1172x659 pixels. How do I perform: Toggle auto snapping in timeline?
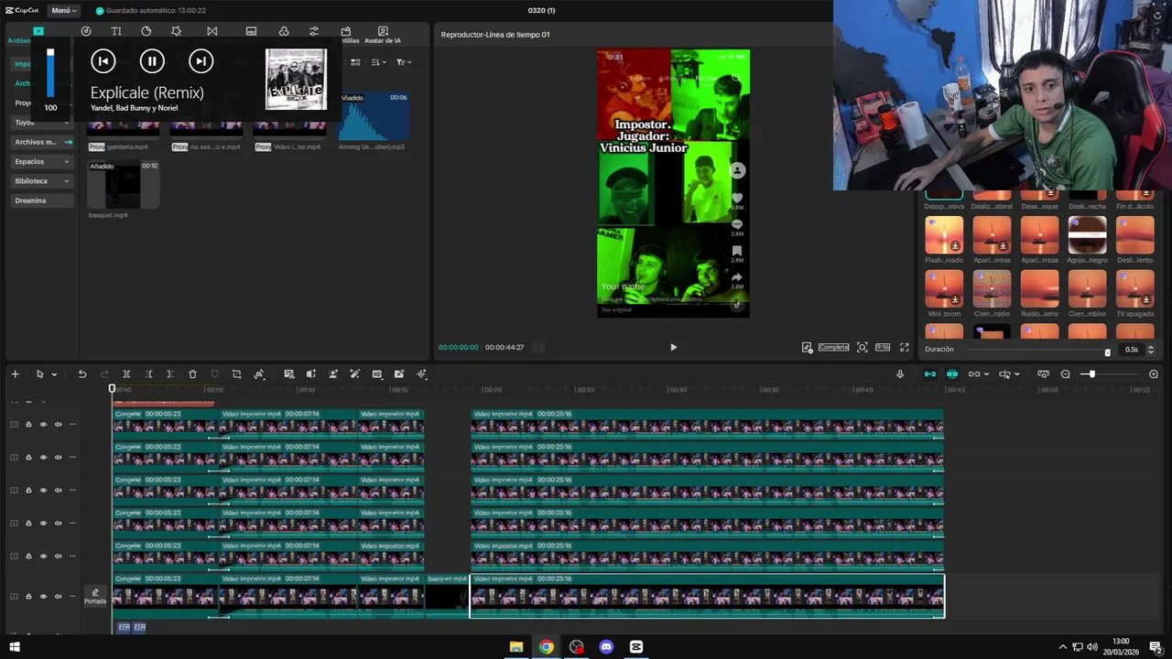pyautogui.click(x=952, y=374)
